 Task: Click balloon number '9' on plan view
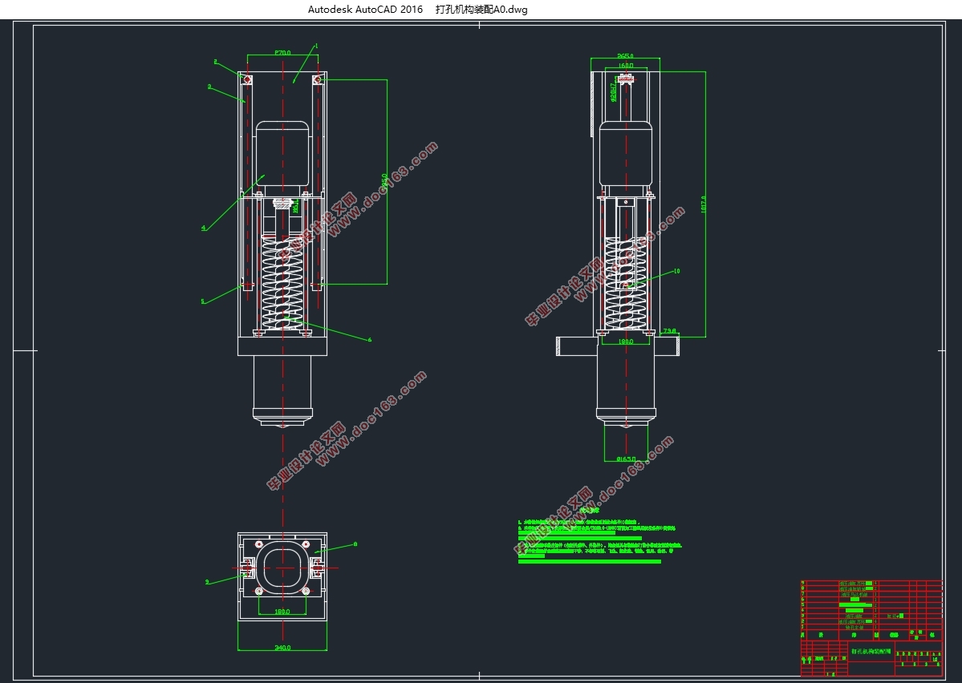click(207, 582)
